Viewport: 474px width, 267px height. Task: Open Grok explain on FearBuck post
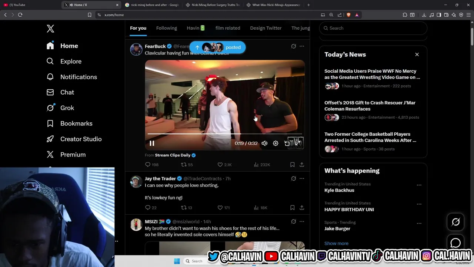pos(293,46)
